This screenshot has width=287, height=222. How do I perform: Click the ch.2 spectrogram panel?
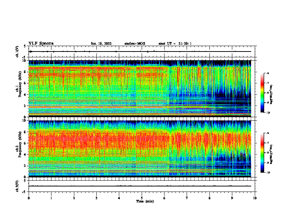140,149
